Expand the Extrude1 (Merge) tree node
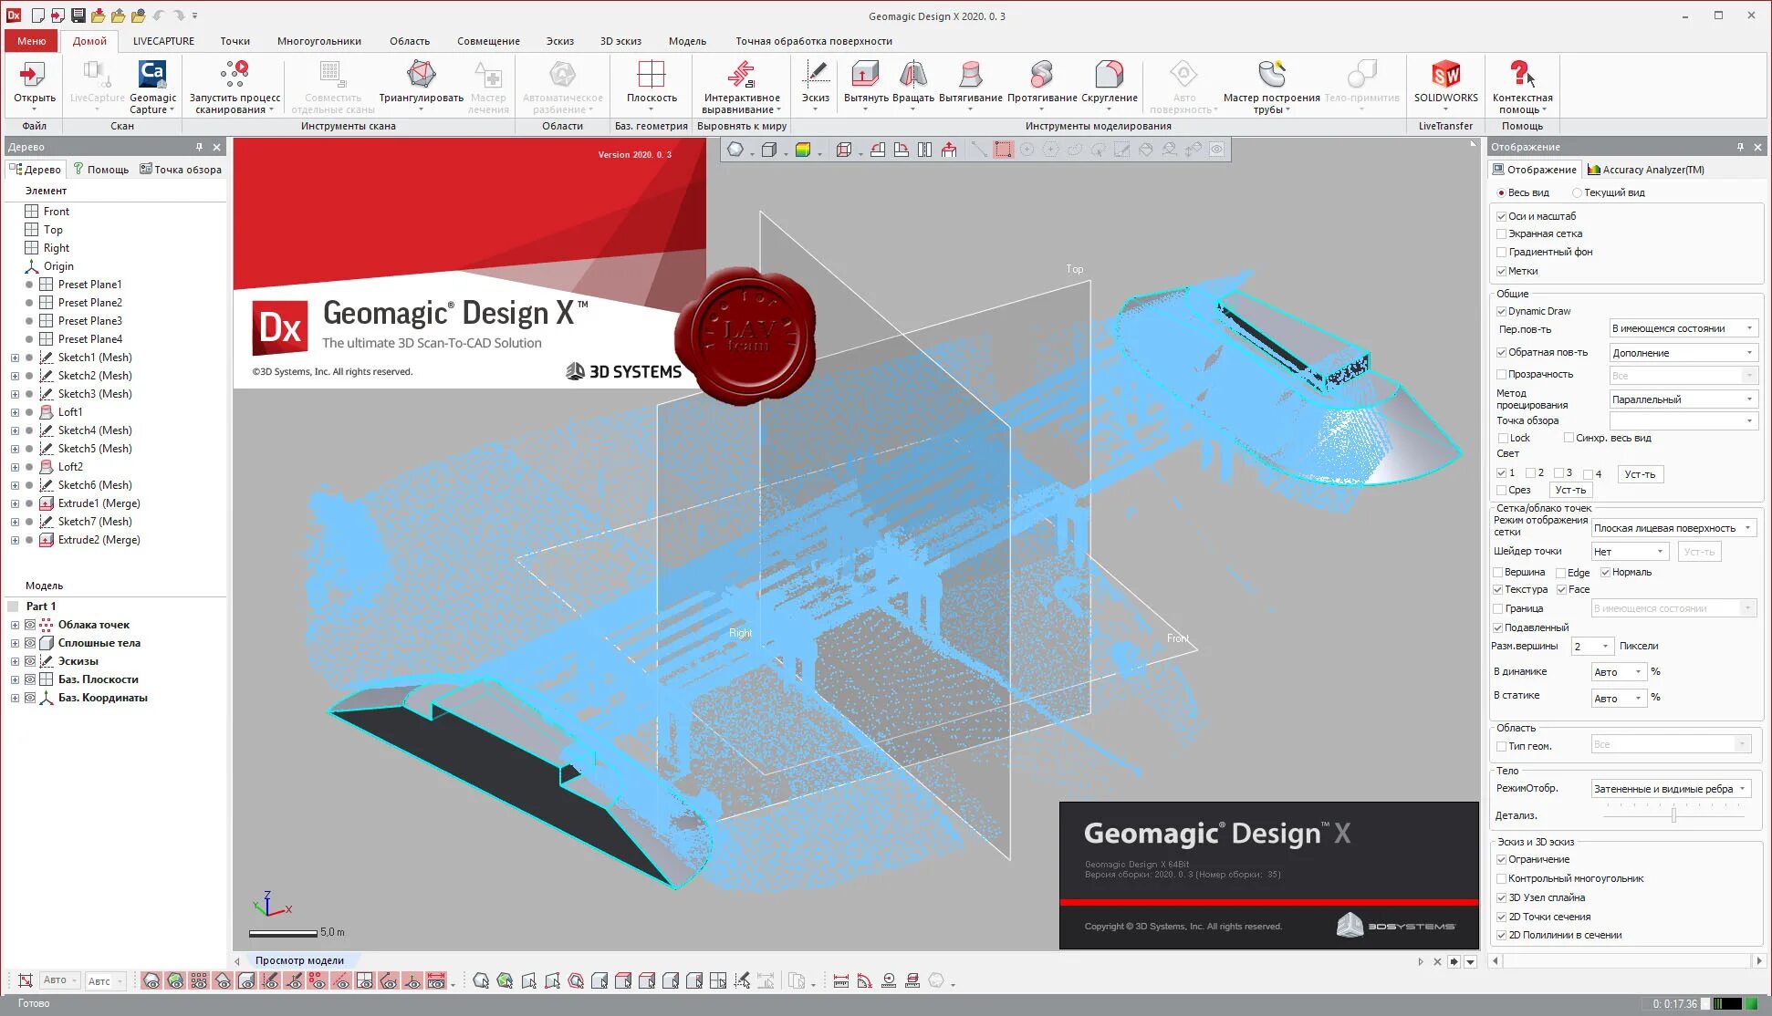1772x1016 pixels. pos(15,503)
